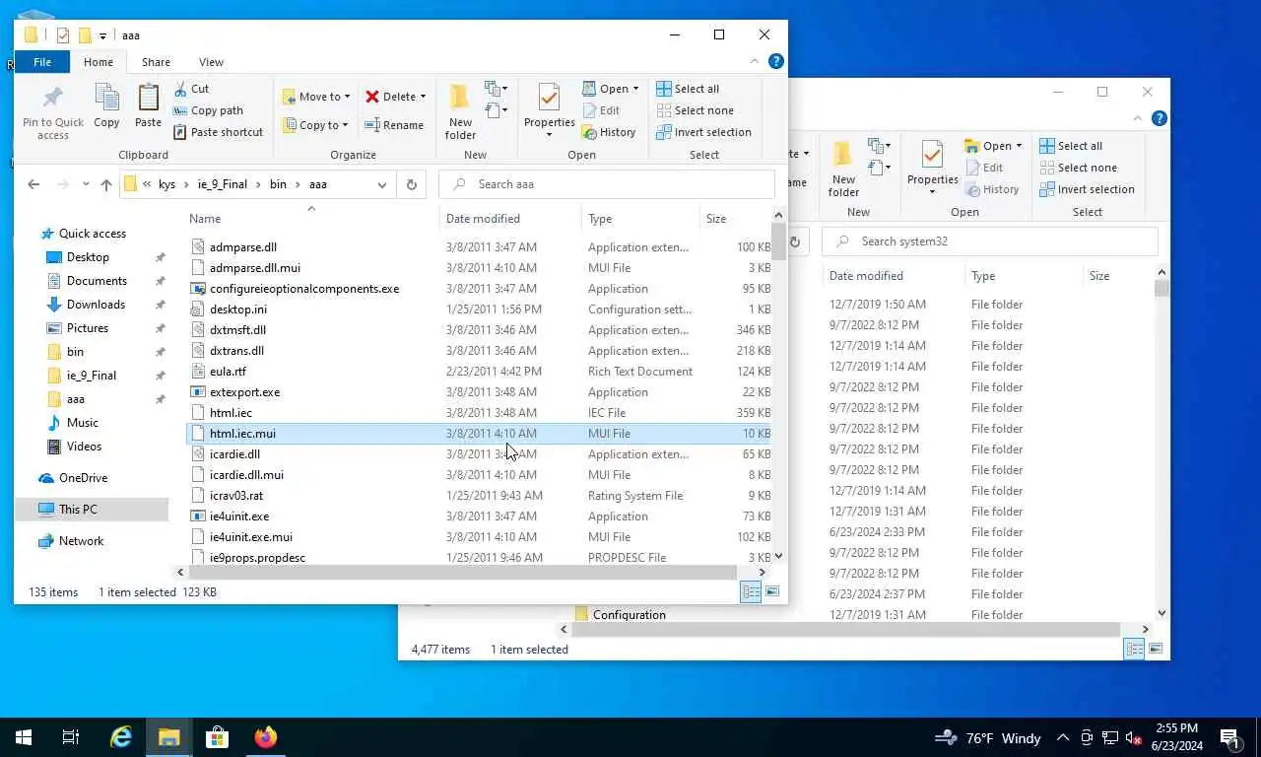Viewport: 1261px width, 757px height.
Task: Click the Search system32 field
Action: pos(990,241)
